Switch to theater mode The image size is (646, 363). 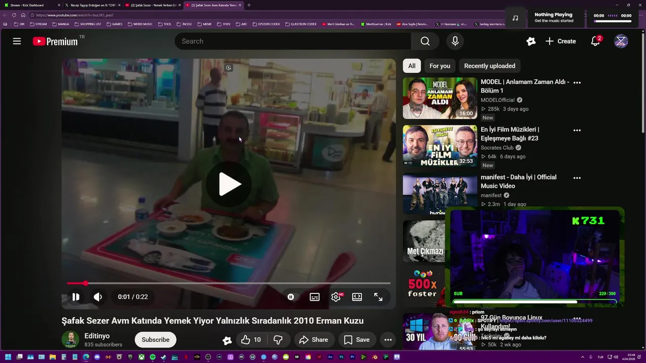coord(357,297)
